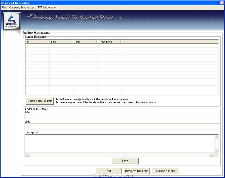The height and width of the screenshot is (178, 225).
Task: Click the Link column header
Action: 85,42
